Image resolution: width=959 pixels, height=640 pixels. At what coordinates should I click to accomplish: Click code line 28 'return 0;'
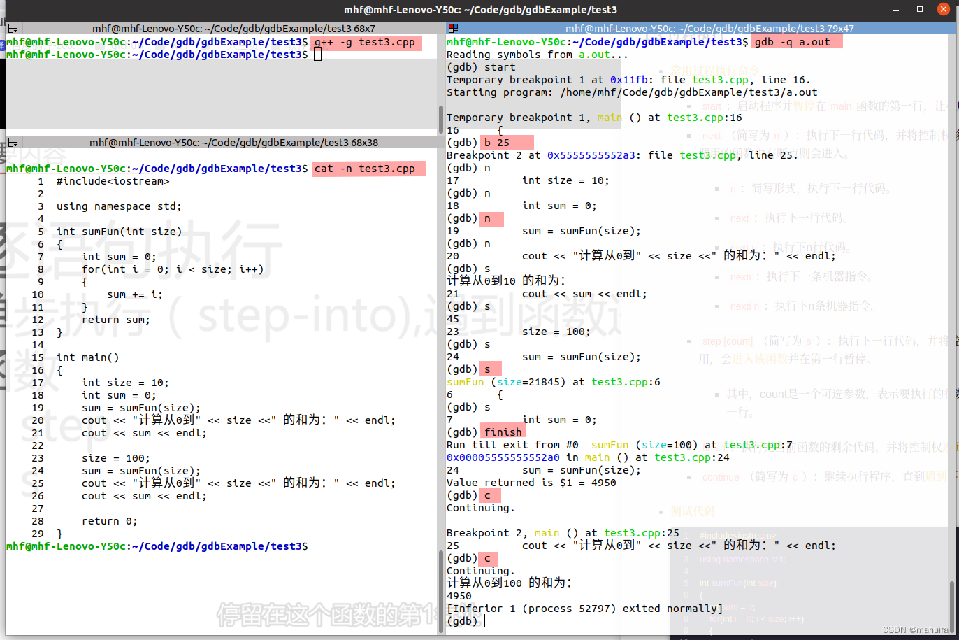(x=109, y=521)
